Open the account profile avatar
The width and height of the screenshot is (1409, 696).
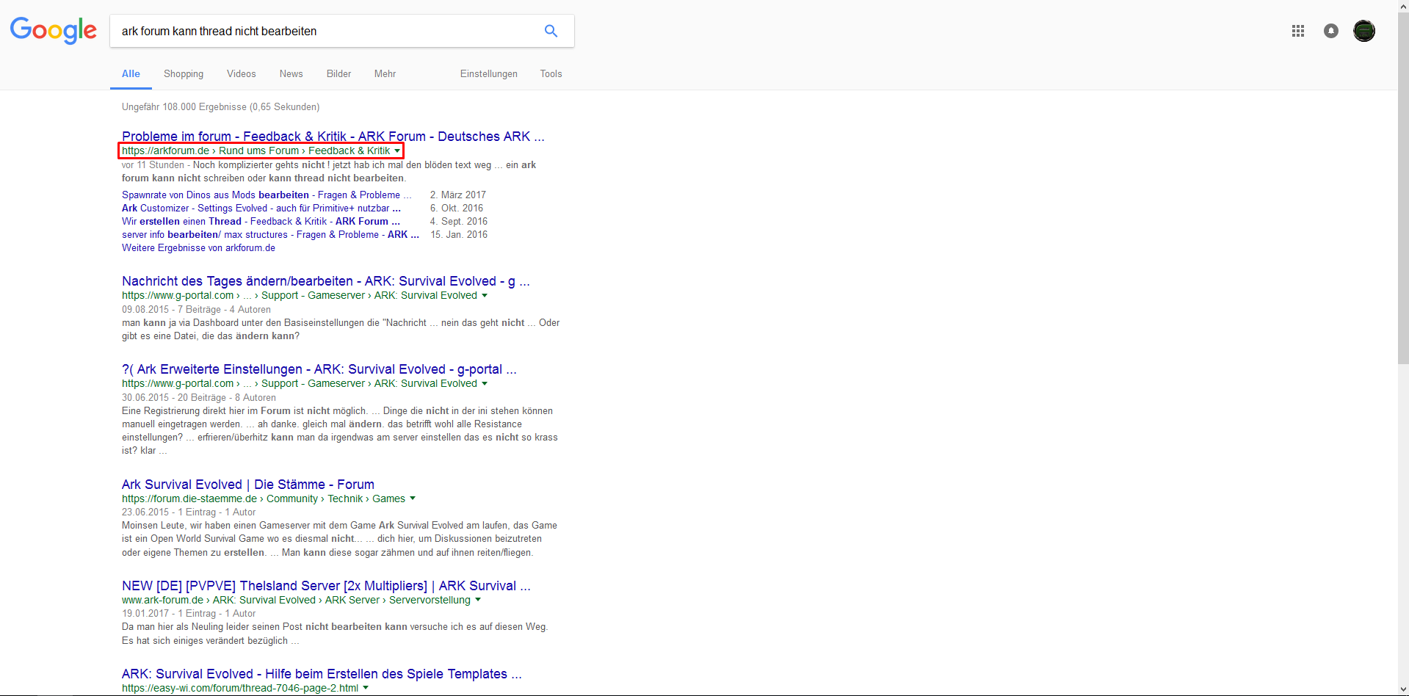coord(1364,31)
